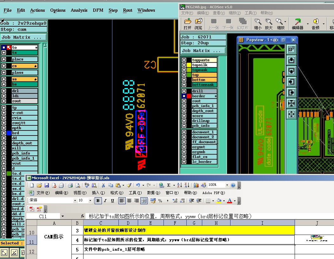Open Excel Name Box dropdown arrow
334x259 pixels.
pos(63,216)
